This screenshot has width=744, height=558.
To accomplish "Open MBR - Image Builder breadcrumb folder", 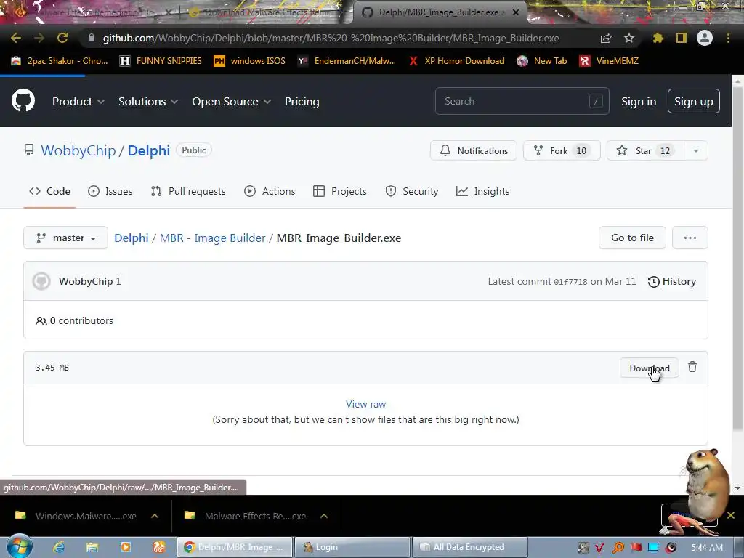I will [x=213, y=238].
